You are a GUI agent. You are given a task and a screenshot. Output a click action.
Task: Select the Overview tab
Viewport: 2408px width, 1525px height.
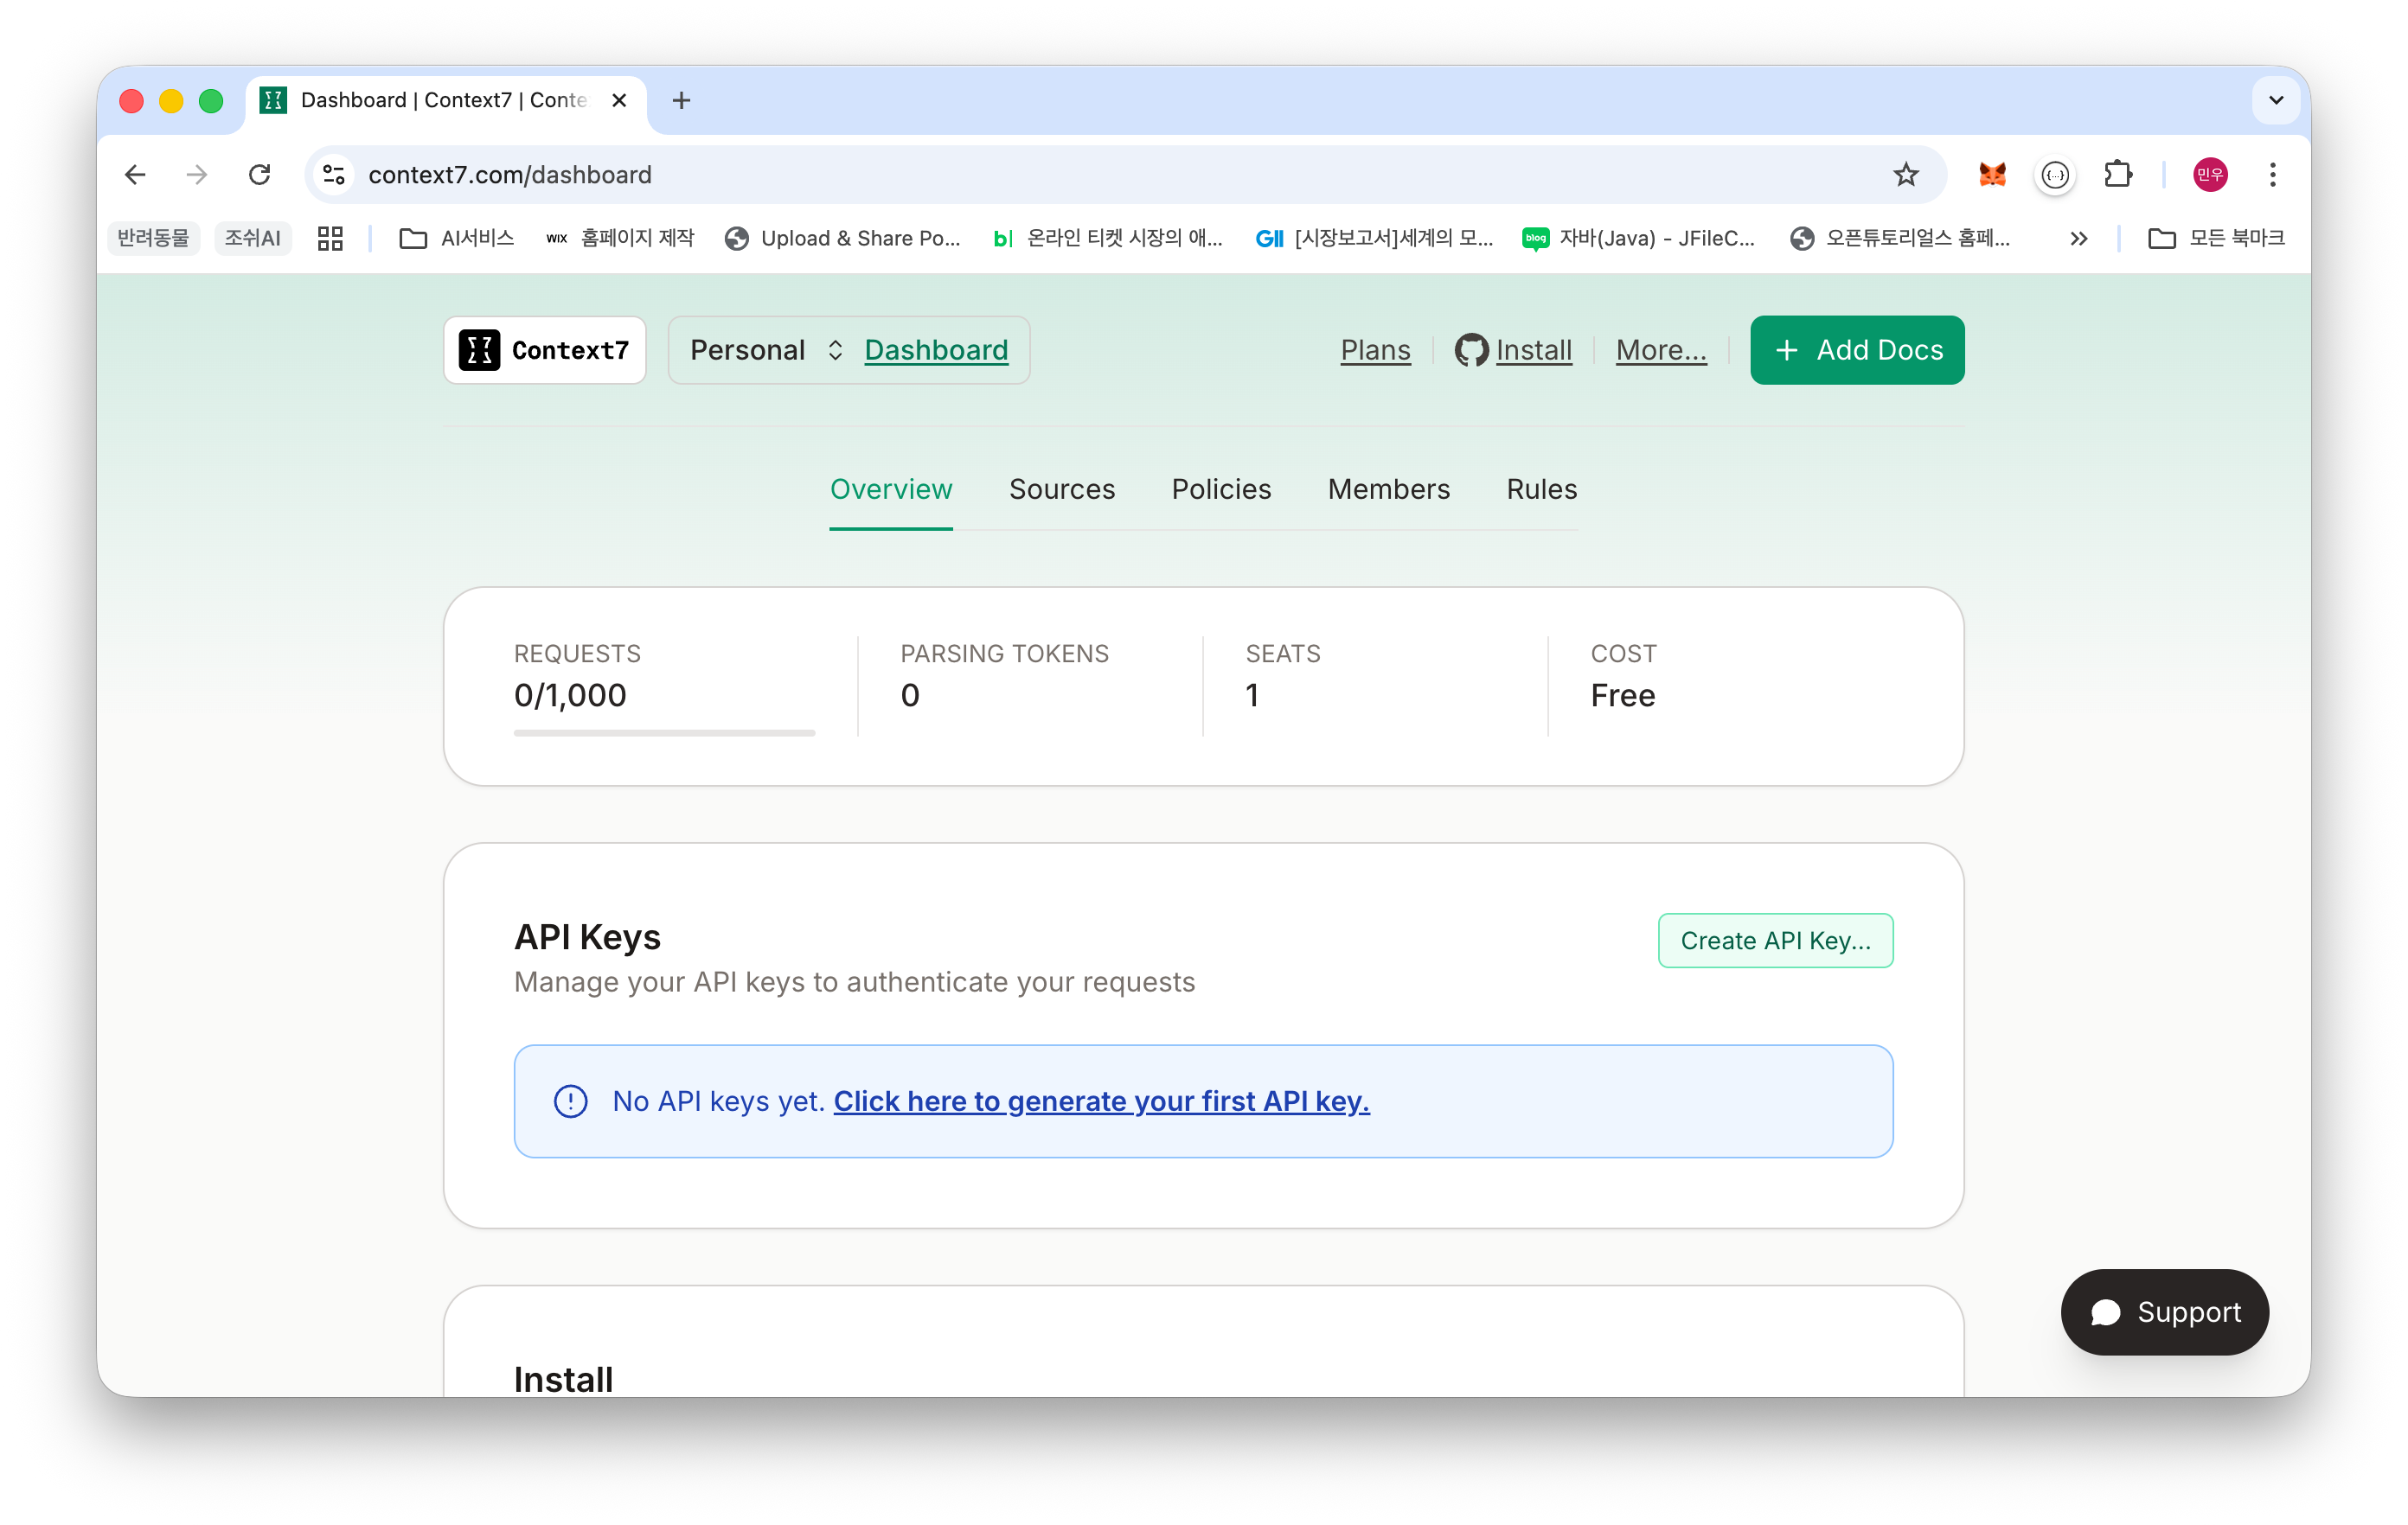[x=891, y=488]
